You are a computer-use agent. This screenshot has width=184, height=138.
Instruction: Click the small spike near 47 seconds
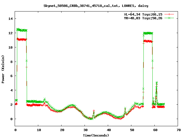(125, 108)
